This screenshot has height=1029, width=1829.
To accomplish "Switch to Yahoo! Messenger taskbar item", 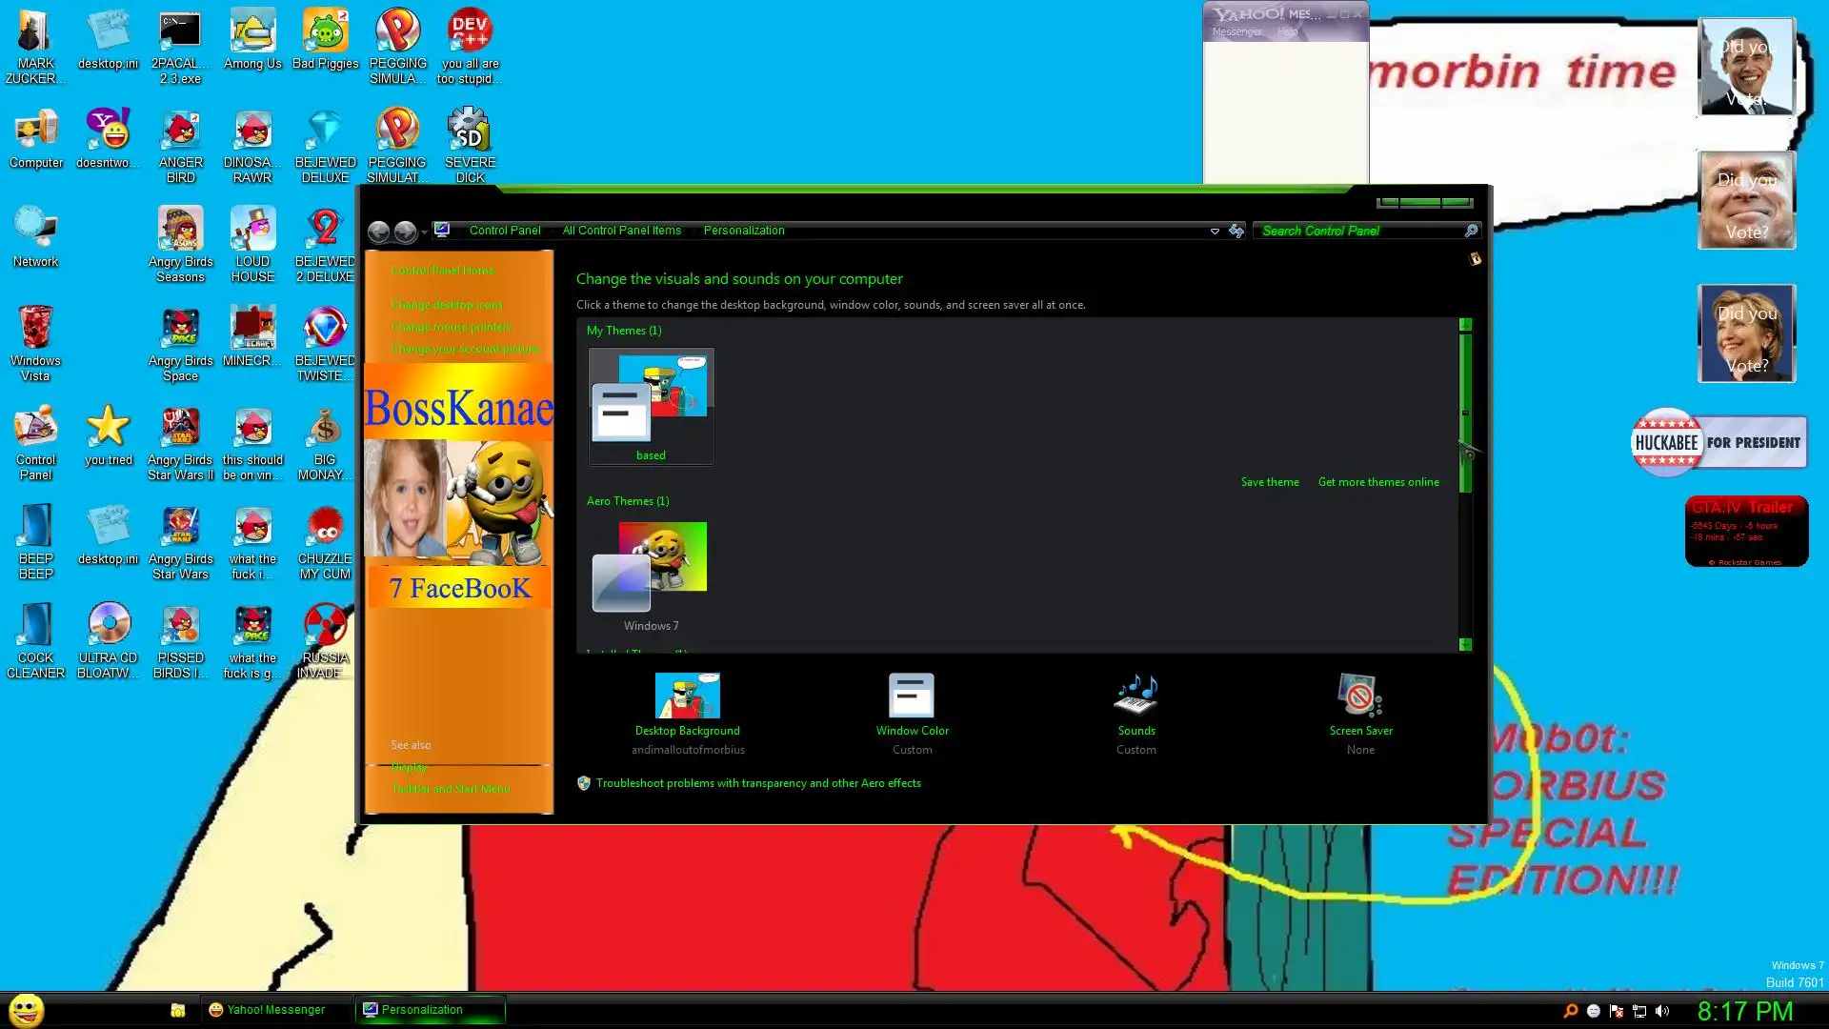I will (x=267, y=1010).
